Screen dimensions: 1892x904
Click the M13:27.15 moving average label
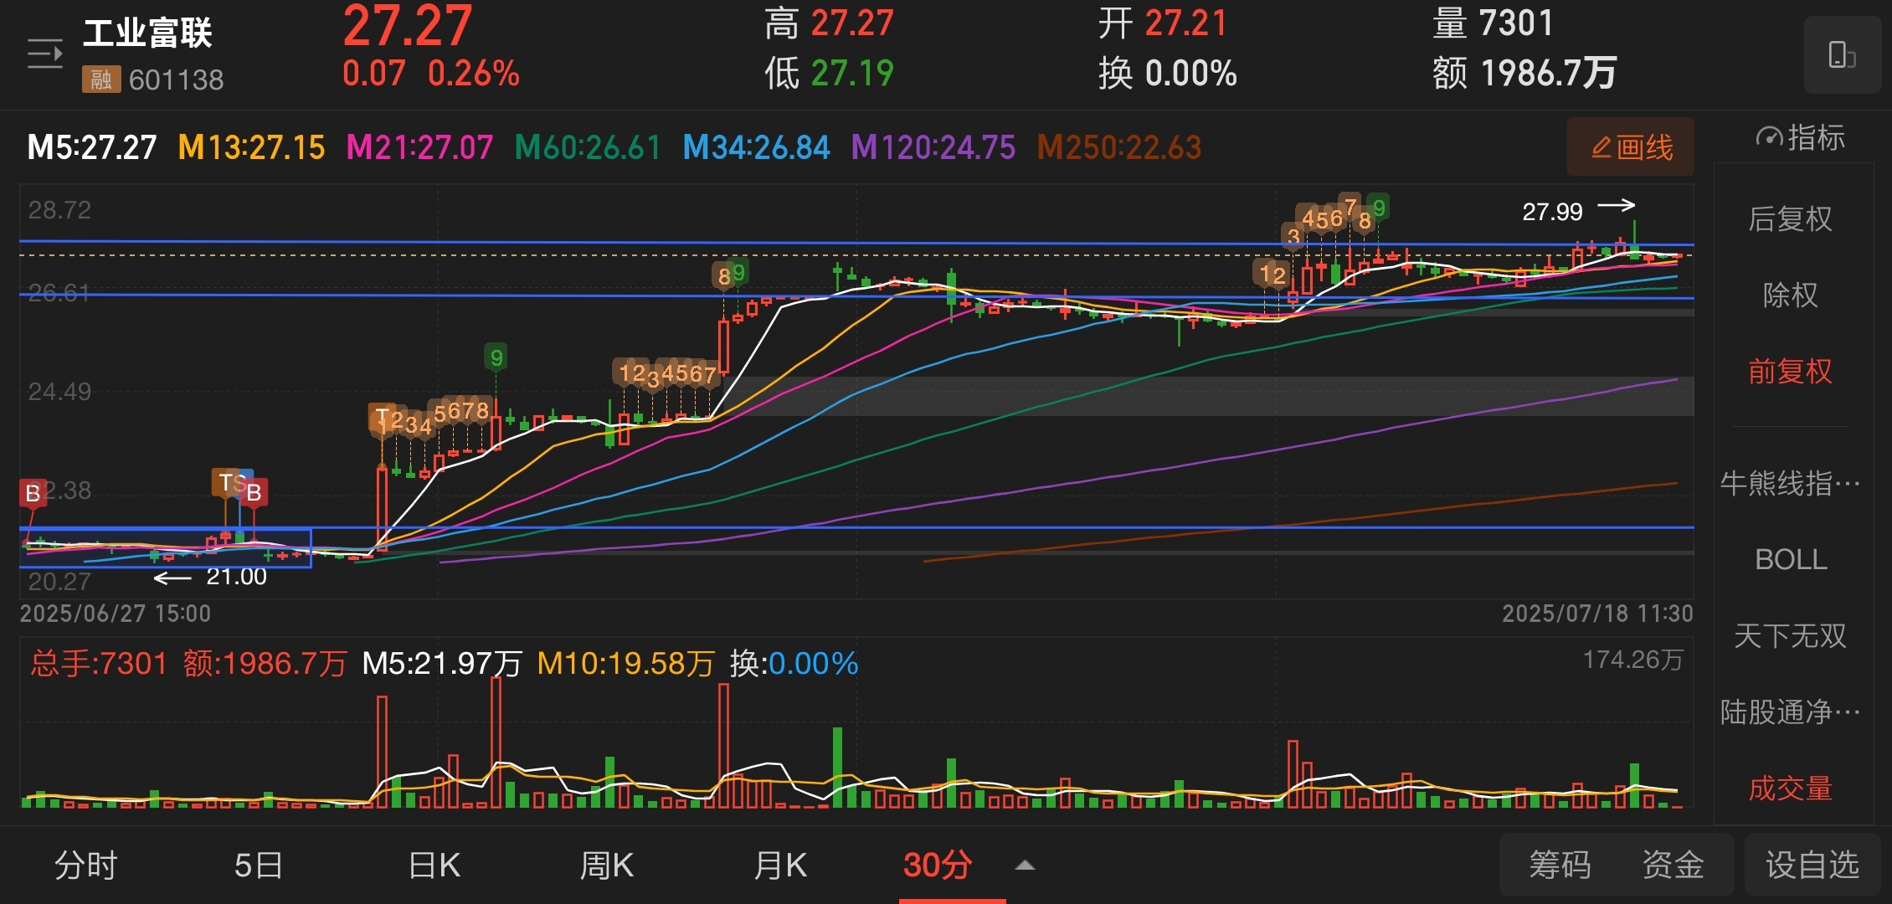[x=251, y=147]
